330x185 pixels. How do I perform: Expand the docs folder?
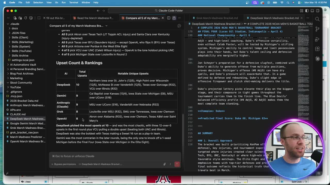[x=15, y=28]
